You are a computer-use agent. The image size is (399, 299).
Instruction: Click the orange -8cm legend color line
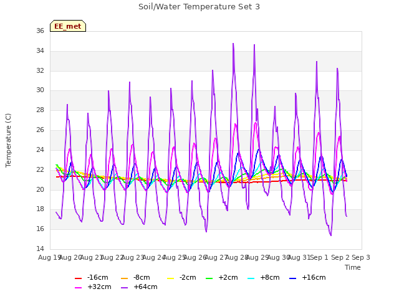click(125, 278)
